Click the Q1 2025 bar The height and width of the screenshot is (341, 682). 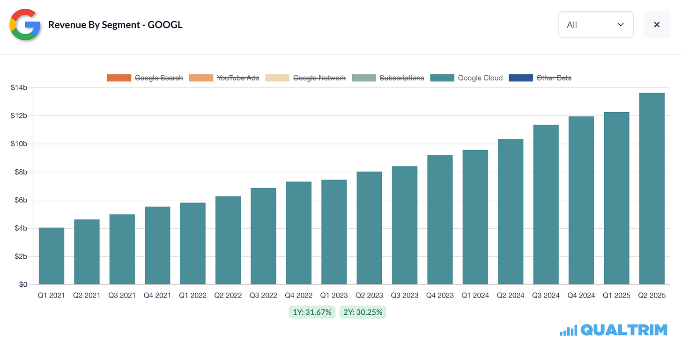[x=616, y=198]
